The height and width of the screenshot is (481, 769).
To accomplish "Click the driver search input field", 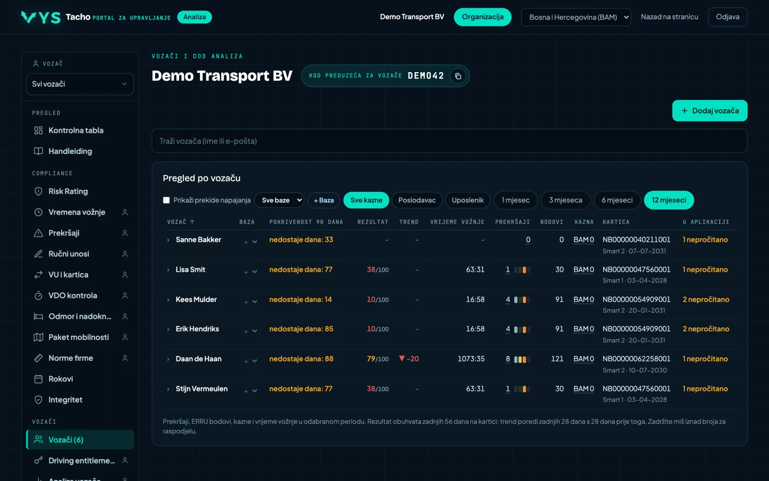I will coord(449,141).
